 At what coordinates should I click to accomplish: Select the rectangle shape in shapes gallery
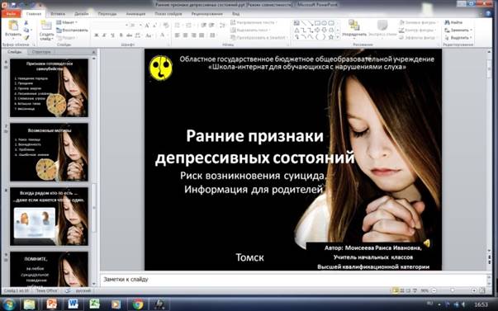pyautogui.click(x=317, y=23)
